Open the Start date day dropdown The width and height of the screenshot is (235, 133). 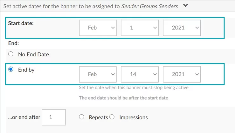click(x=140, y=28)
